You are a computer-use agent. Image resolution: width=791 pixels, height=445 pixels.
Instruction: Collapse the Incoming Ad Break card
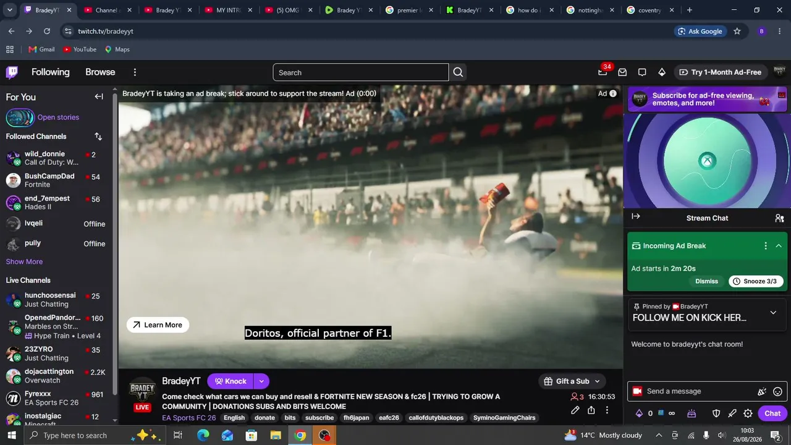[779, 246]
